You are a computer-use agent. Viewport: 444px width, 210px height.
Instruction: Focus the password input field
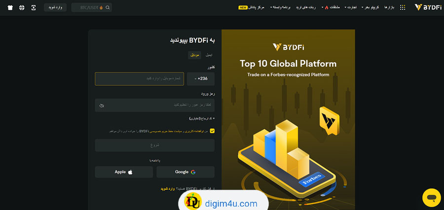[154, 105]
